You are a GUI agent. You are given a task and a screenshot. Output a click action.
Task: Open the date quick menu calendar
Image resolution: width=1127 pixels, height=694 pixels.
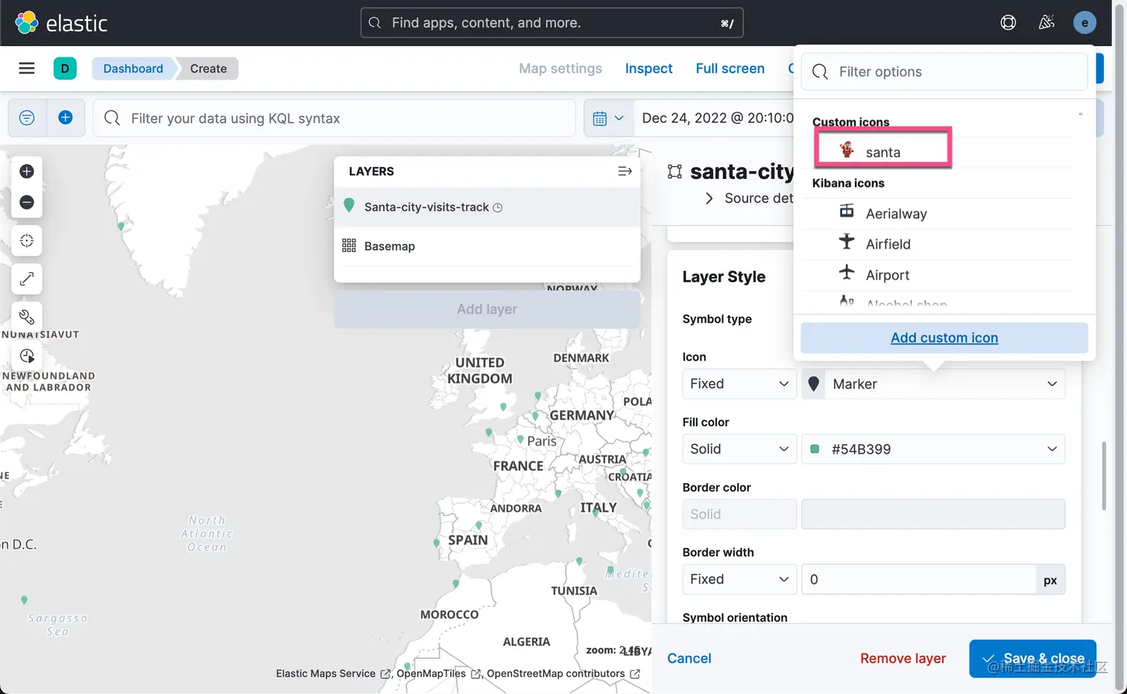608,118
